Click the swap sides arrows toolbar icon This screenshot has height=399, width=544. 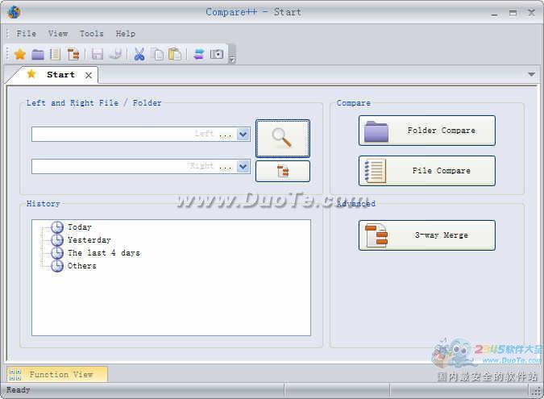(x=199, y=54)
